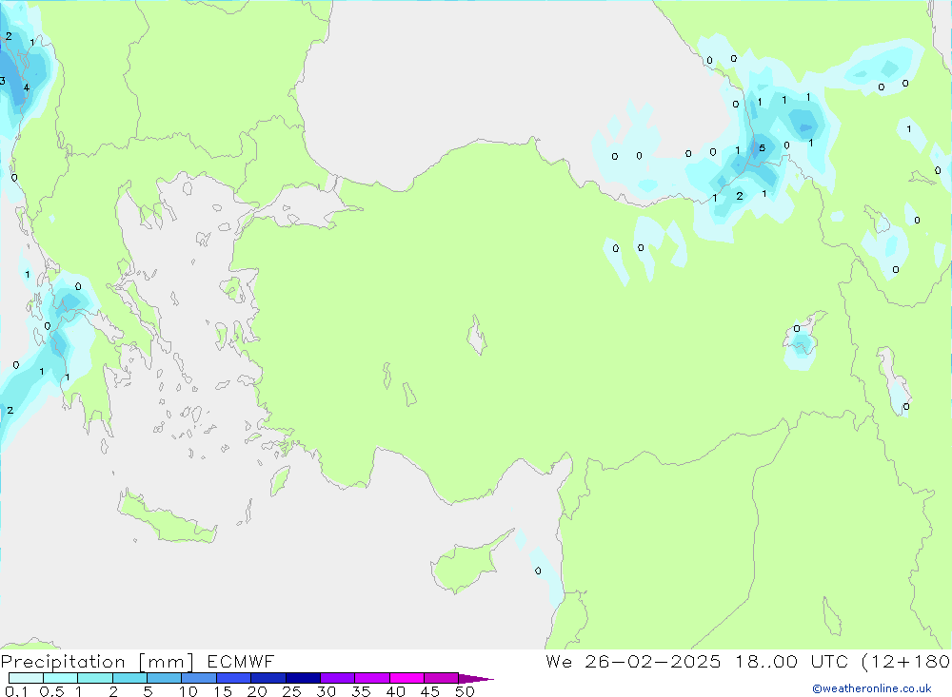
Task: Select the 25–30 mm navy legend swatch
Action: (x=303, y=678)
